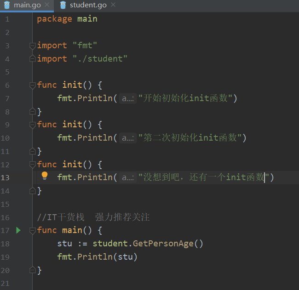Image resolution: width=299 pixels, height=290 pixels.
Task: Click 'fmt.Println(stu)' on line 19
Action: coord(97,257)
